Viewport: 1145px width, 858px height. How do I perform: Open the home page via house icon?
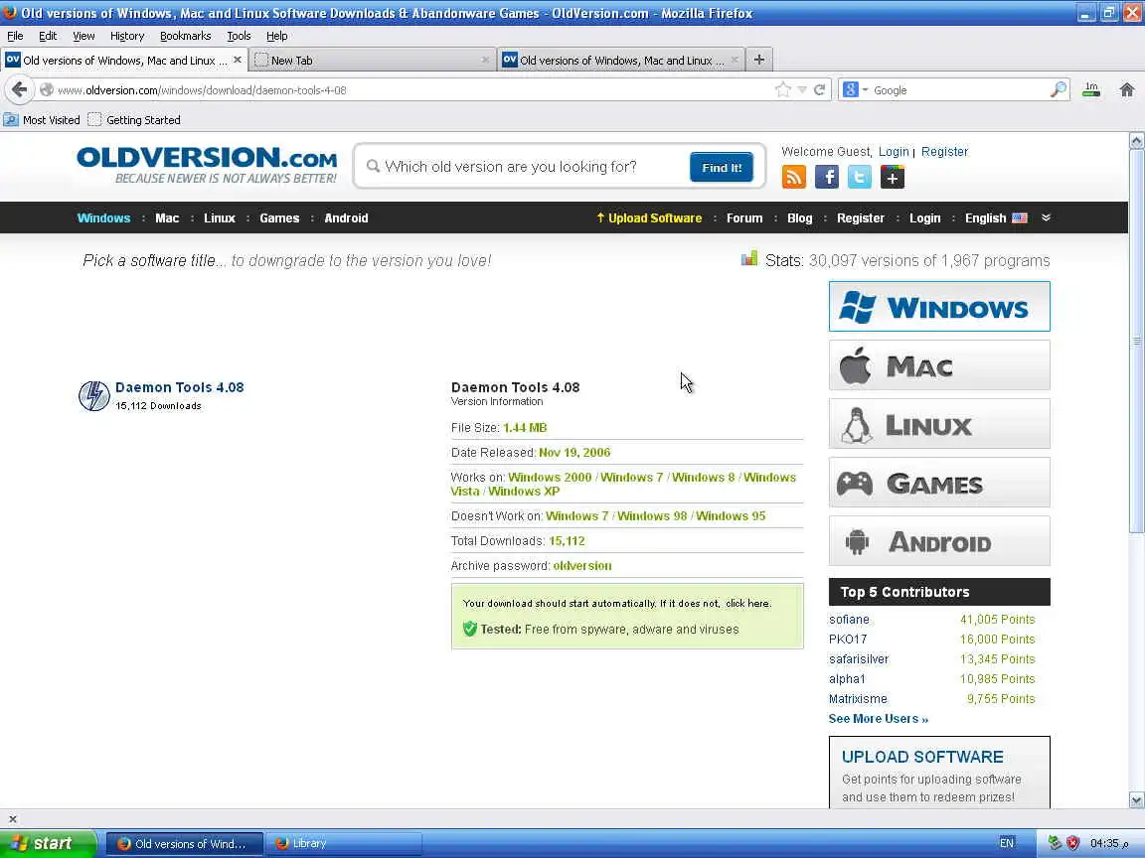coord(1127,89)
